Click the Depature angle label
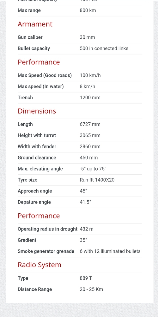Viewport: 158px width, 317px height. click(x=34, y=202)
